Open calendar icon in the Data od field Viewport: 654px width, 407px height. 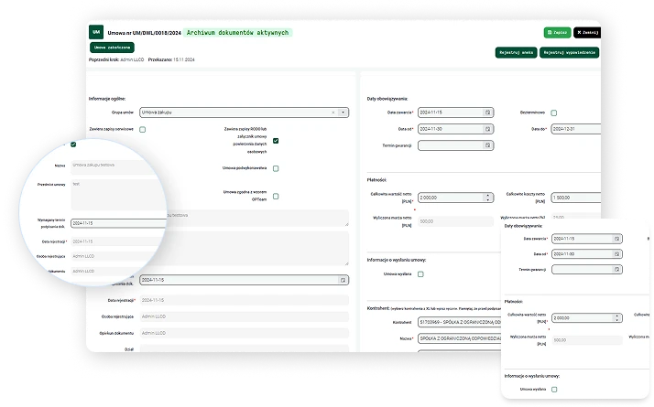tap(489, 129)
